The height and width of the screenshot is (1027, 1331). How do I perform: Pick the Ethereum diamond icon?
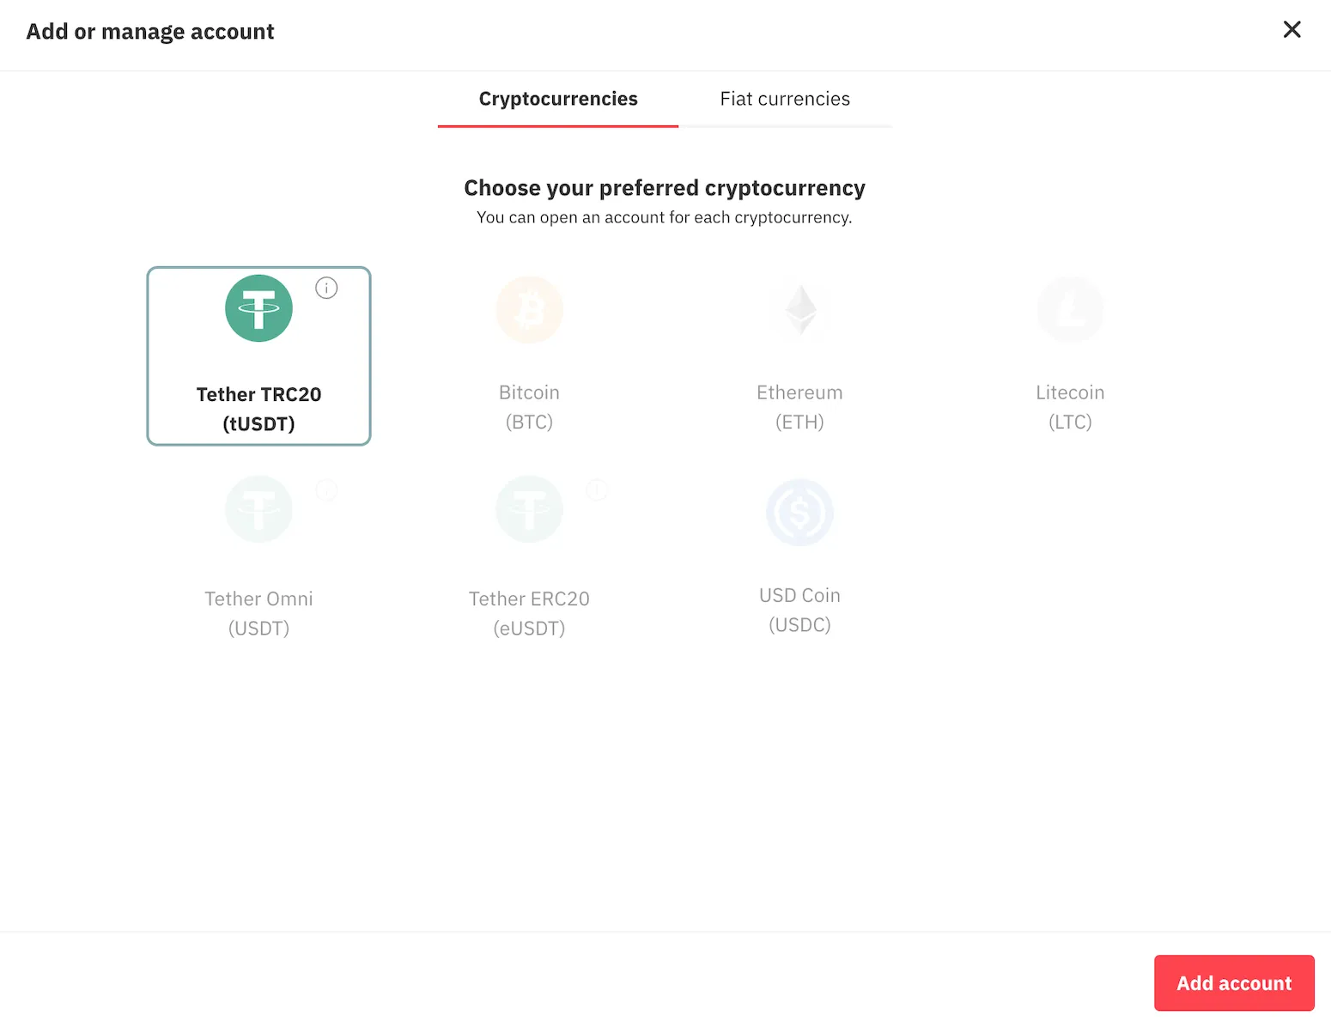800,310
